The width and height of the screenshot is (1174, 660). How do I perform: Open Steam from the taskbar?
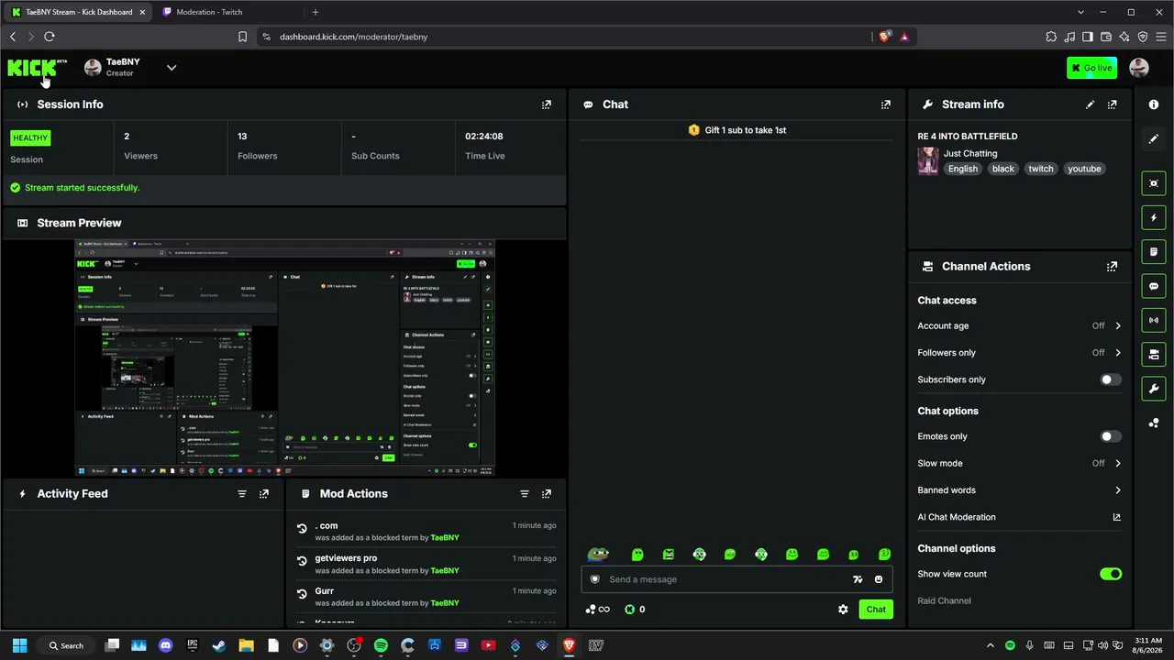(219, 646)
